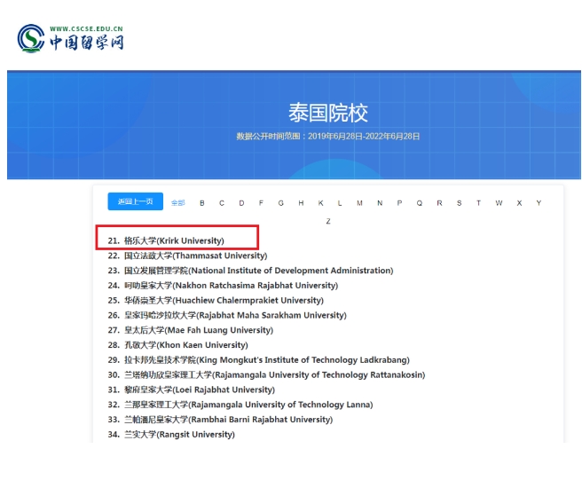Filter universities by letter Z
The height and width of the screenshot is (496, 582).
(328, 221)
